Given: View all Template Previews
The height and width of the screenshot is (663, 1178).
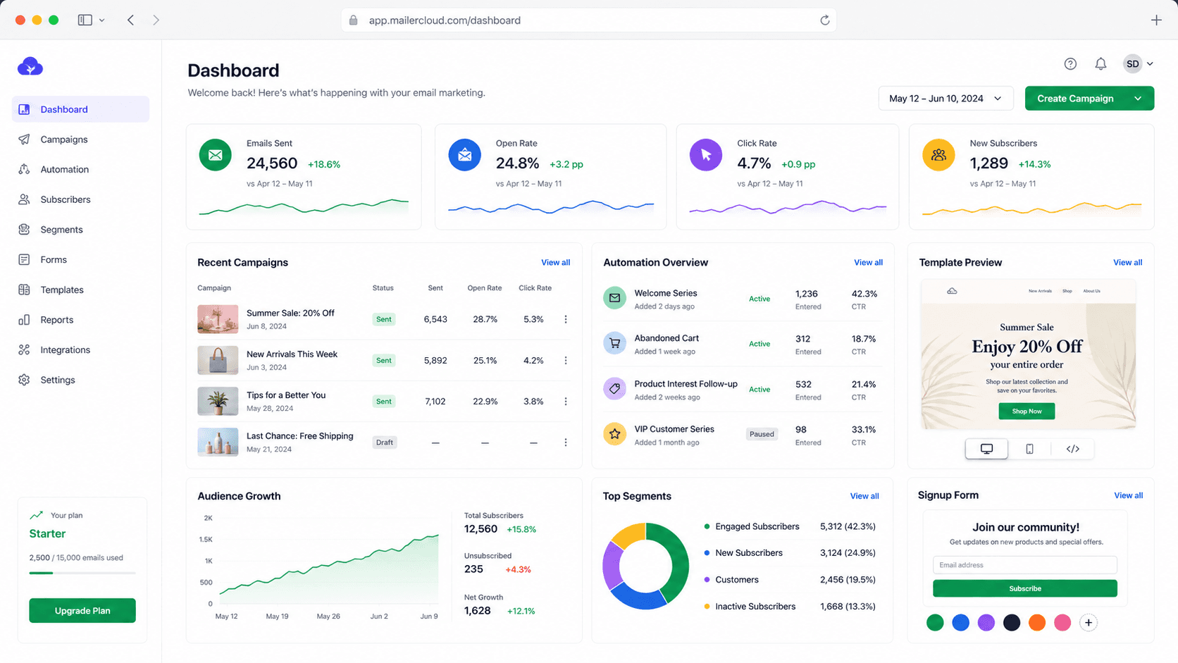Looking at the screenshot, I should [x=1127, y=262].
